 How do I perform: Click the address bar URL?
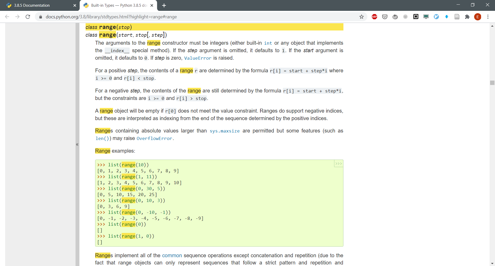(x=111, y=17)
